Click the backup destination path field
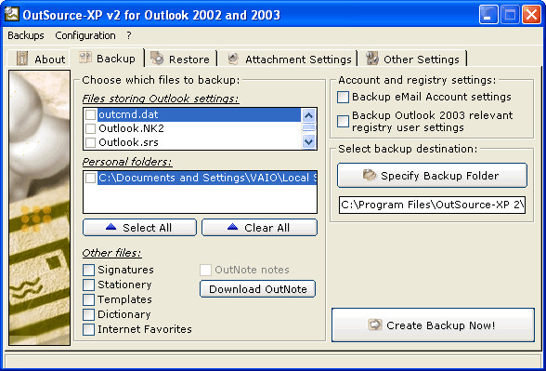 tap(432, 205)
